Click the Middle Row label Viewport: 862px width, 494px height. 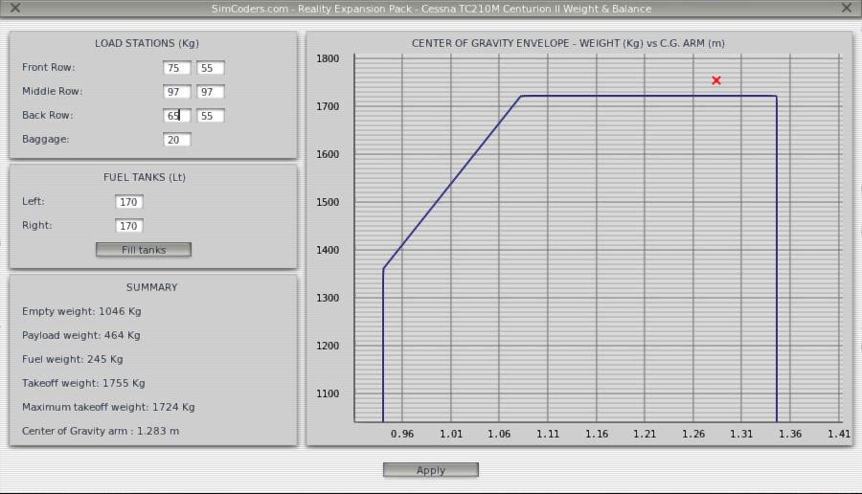click(53, 91)
